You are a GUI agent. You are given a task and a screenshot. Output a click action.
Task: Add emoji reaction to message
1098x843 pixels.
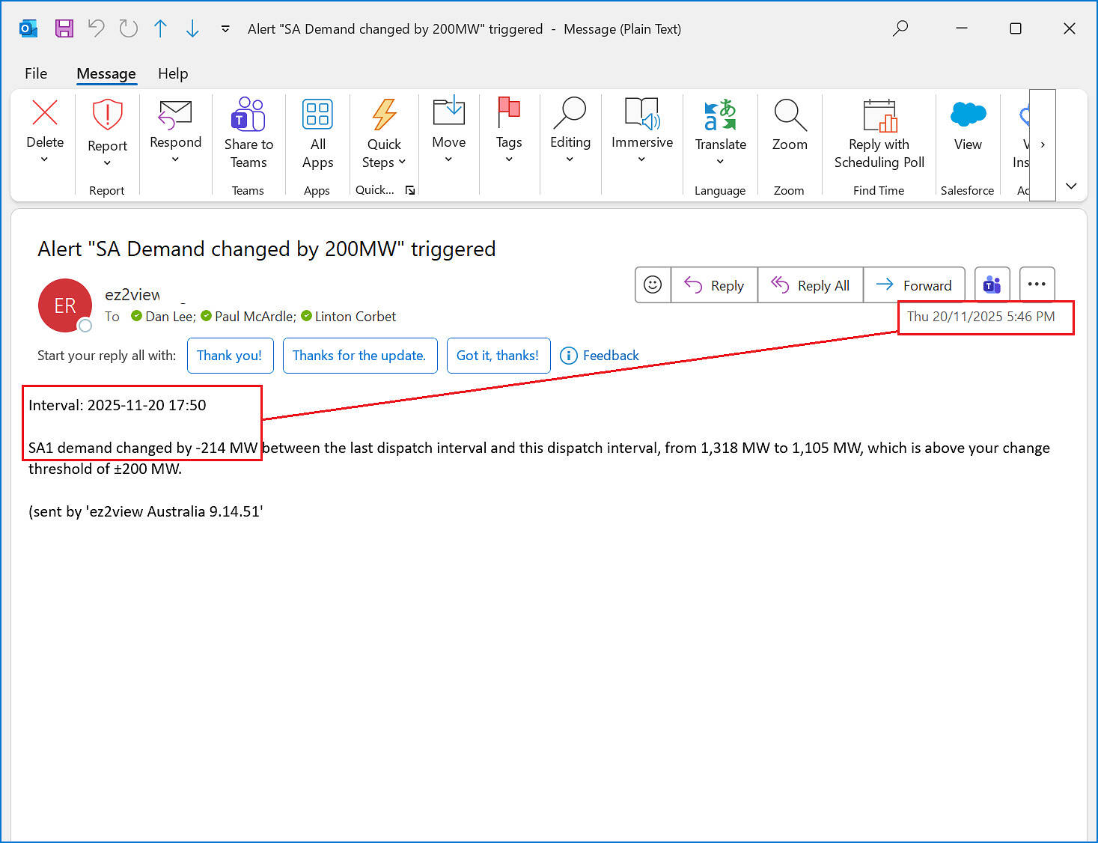(x=653, y=285)
